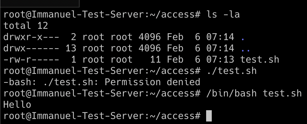Click the blue single-dot directory entry
The width and height of the screenshot is (307, 124).
click(243, 39)
